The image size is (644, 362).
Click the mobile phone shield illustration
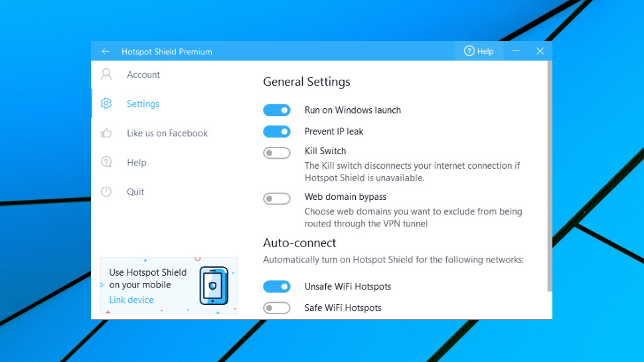[x=214, y=286]
